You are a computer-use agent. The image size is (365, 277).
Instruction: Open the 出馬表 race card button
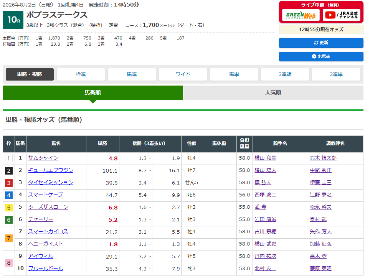pyautogui.click(x=321, y=56)
